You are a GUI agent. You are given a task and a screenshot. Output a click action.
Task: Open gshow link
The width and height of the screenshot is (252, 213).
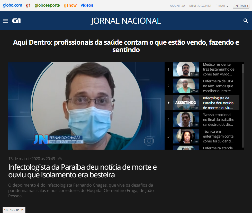(70, 5)
